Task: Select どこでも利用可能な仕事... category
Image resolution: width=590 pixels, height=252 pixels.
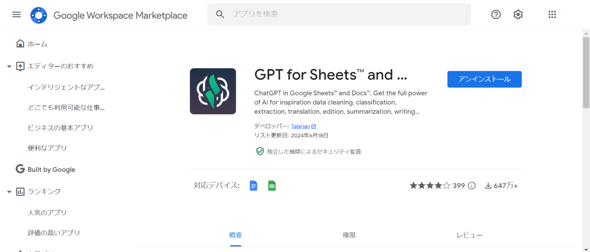Action: tap(66, 108)
